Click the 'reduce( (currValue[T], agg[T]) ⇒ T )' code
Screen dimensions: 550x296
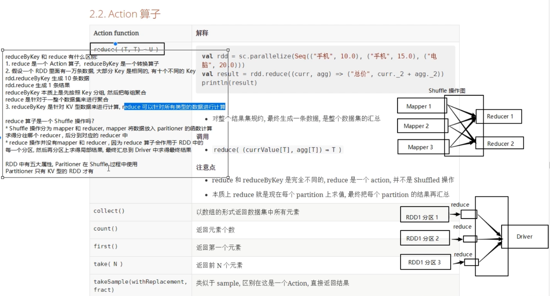278,150
